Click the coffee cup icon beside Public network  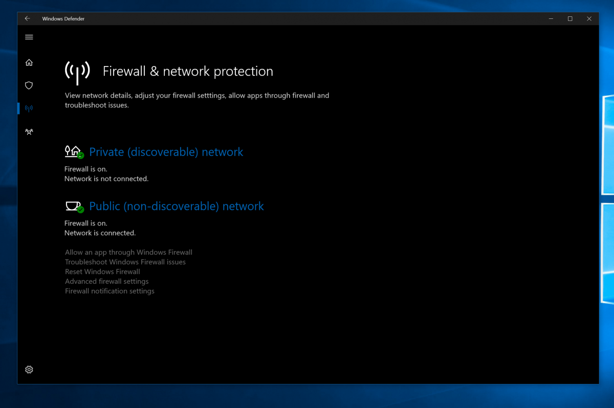(x=72, y=205)
